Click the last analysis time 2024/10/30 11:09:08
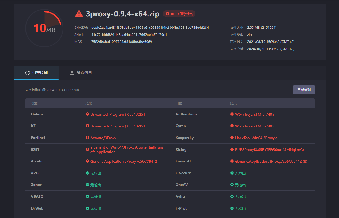The image size is (339, 218). pyautogui.click(x=271, y=49)
